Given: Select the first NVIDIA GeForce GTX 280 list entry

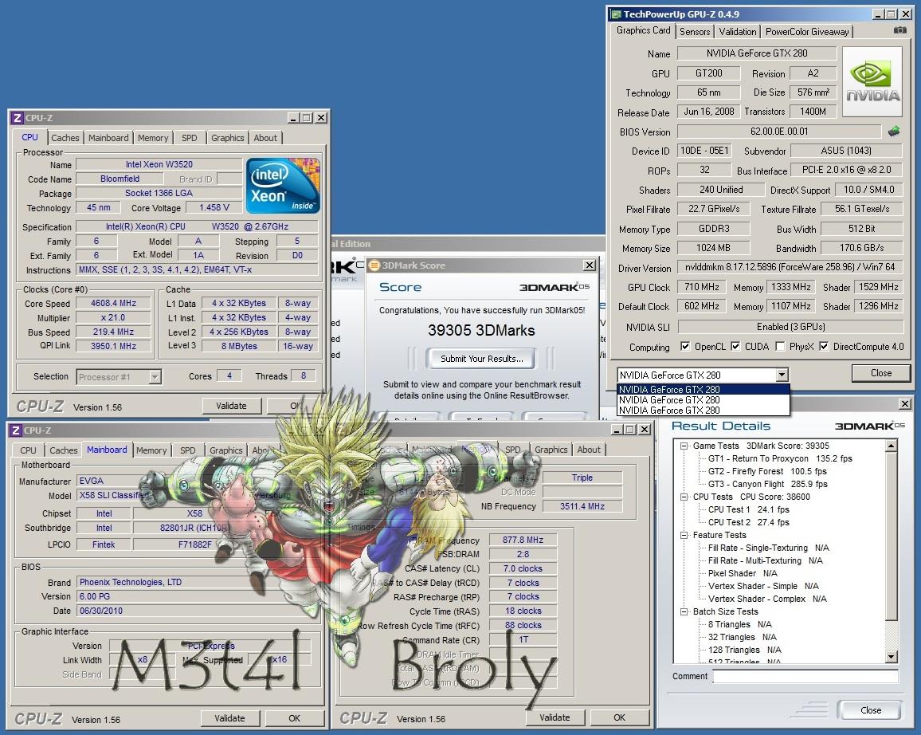Looking at the screenshot, I should click(x=703, y=389).
